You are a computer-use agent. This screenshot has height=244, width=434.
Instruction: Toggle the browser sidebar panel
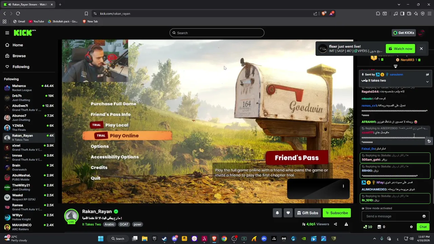click(x=402, y=14)
